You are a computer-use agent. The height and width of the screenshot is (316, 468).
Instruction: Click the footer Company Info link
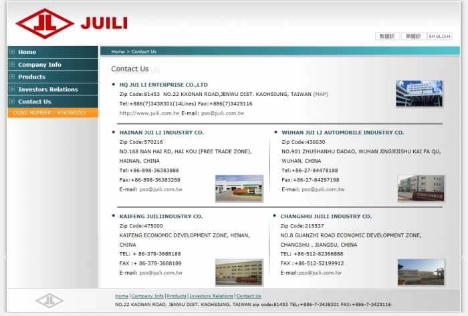148,296
